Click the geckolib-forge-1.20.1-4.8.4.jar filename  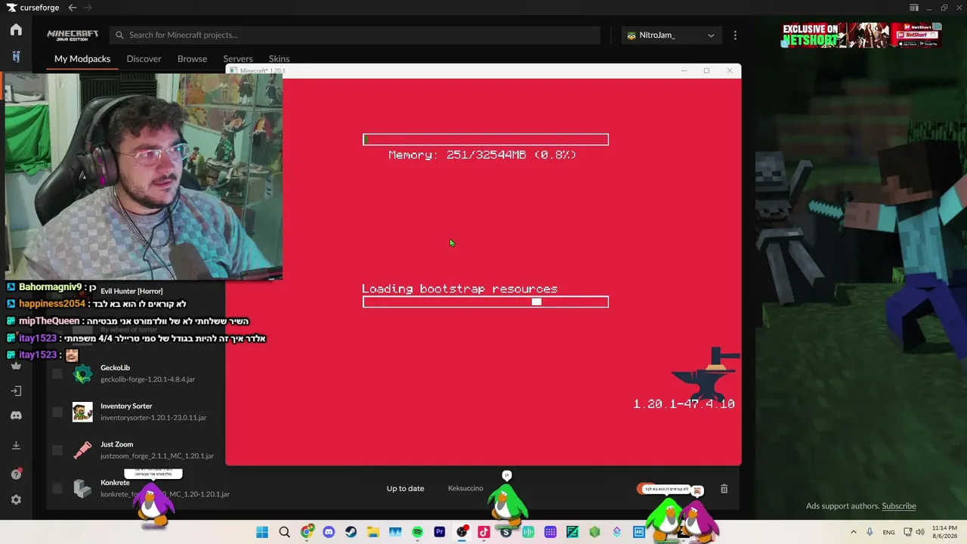click(148, 379)
